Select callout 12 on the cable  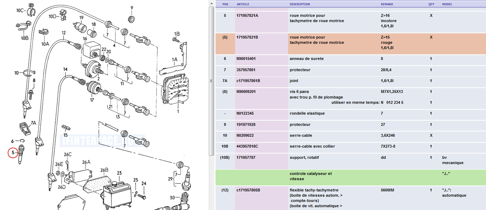tap(64, 33)
